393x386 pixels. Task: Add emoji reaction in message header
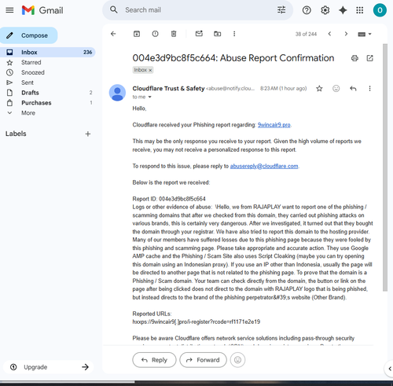[x=336, y=89]
